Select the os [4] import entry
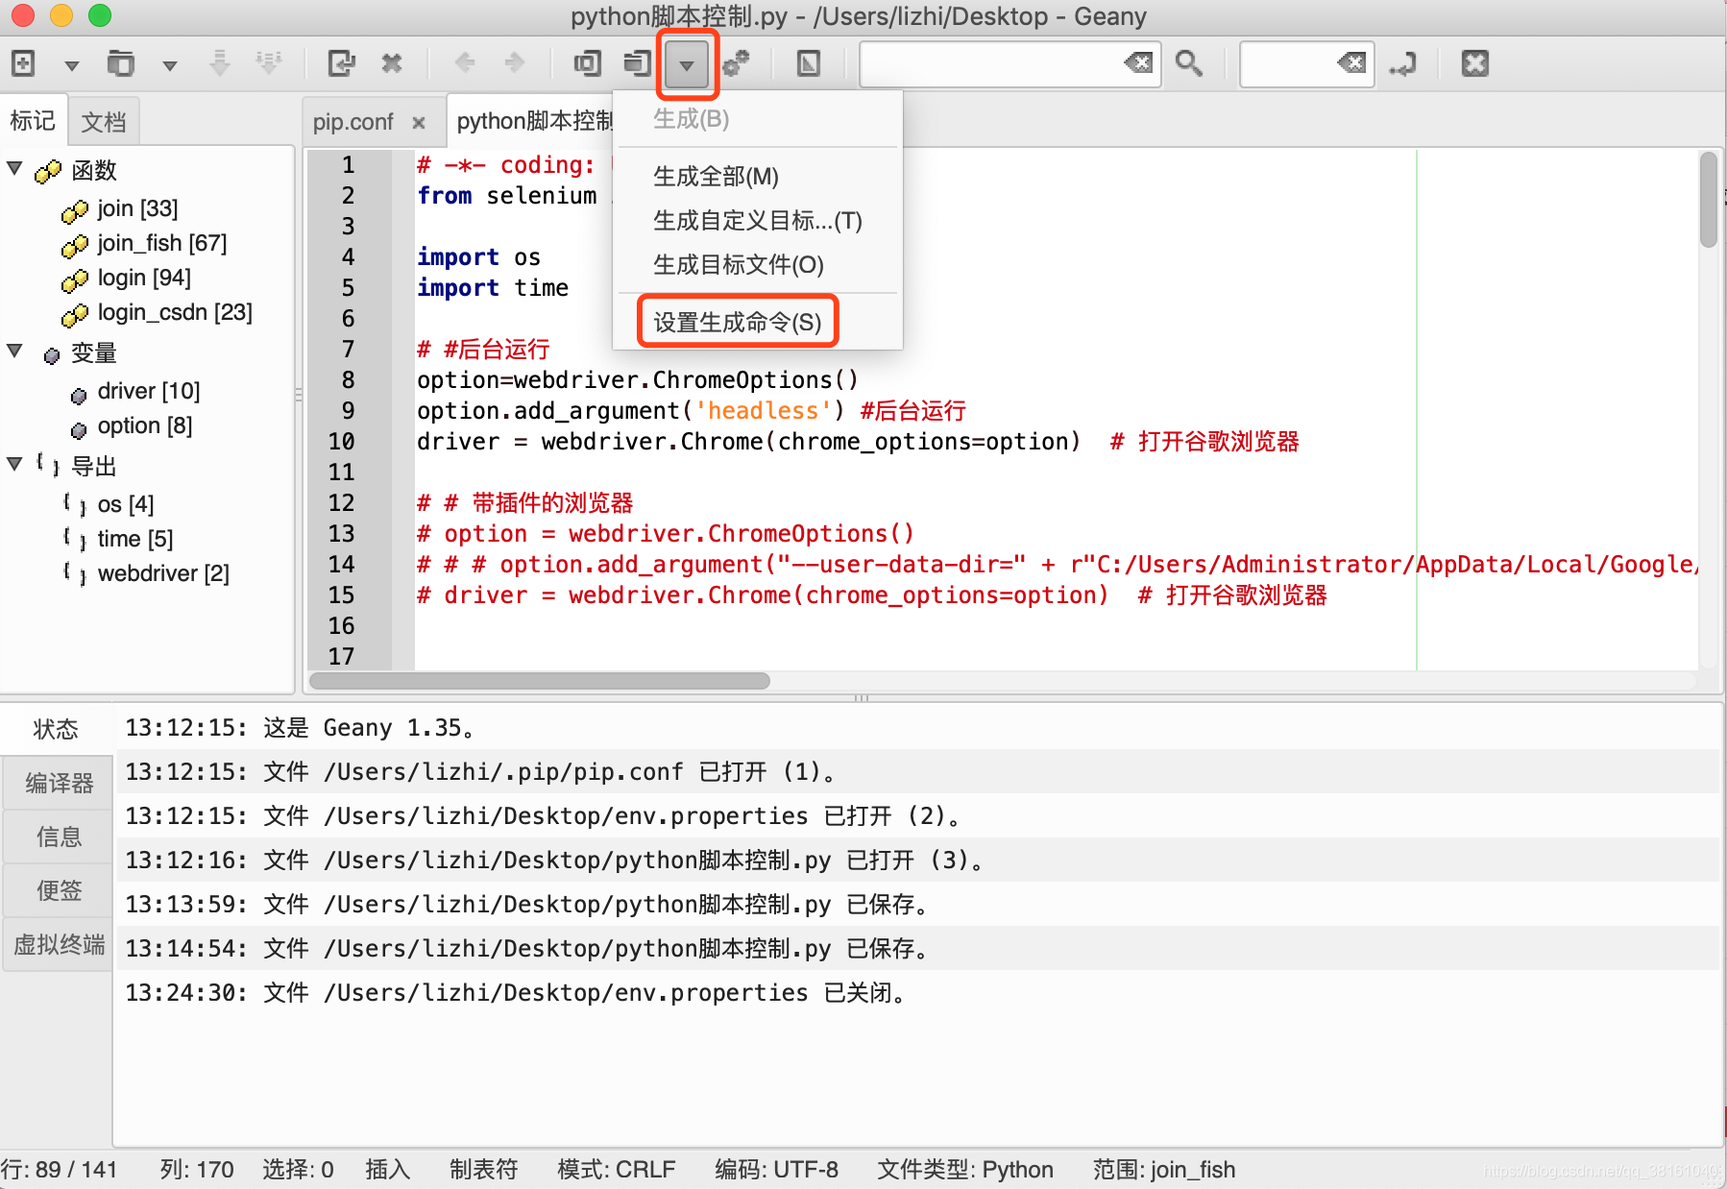The height and width of the screenshot is (1189, 1727). tap(125, 504)
